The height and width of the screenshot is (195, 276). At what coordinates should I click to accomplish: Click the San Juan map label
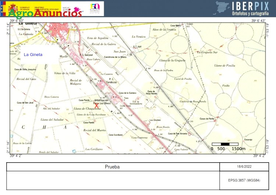pos(120,52)
